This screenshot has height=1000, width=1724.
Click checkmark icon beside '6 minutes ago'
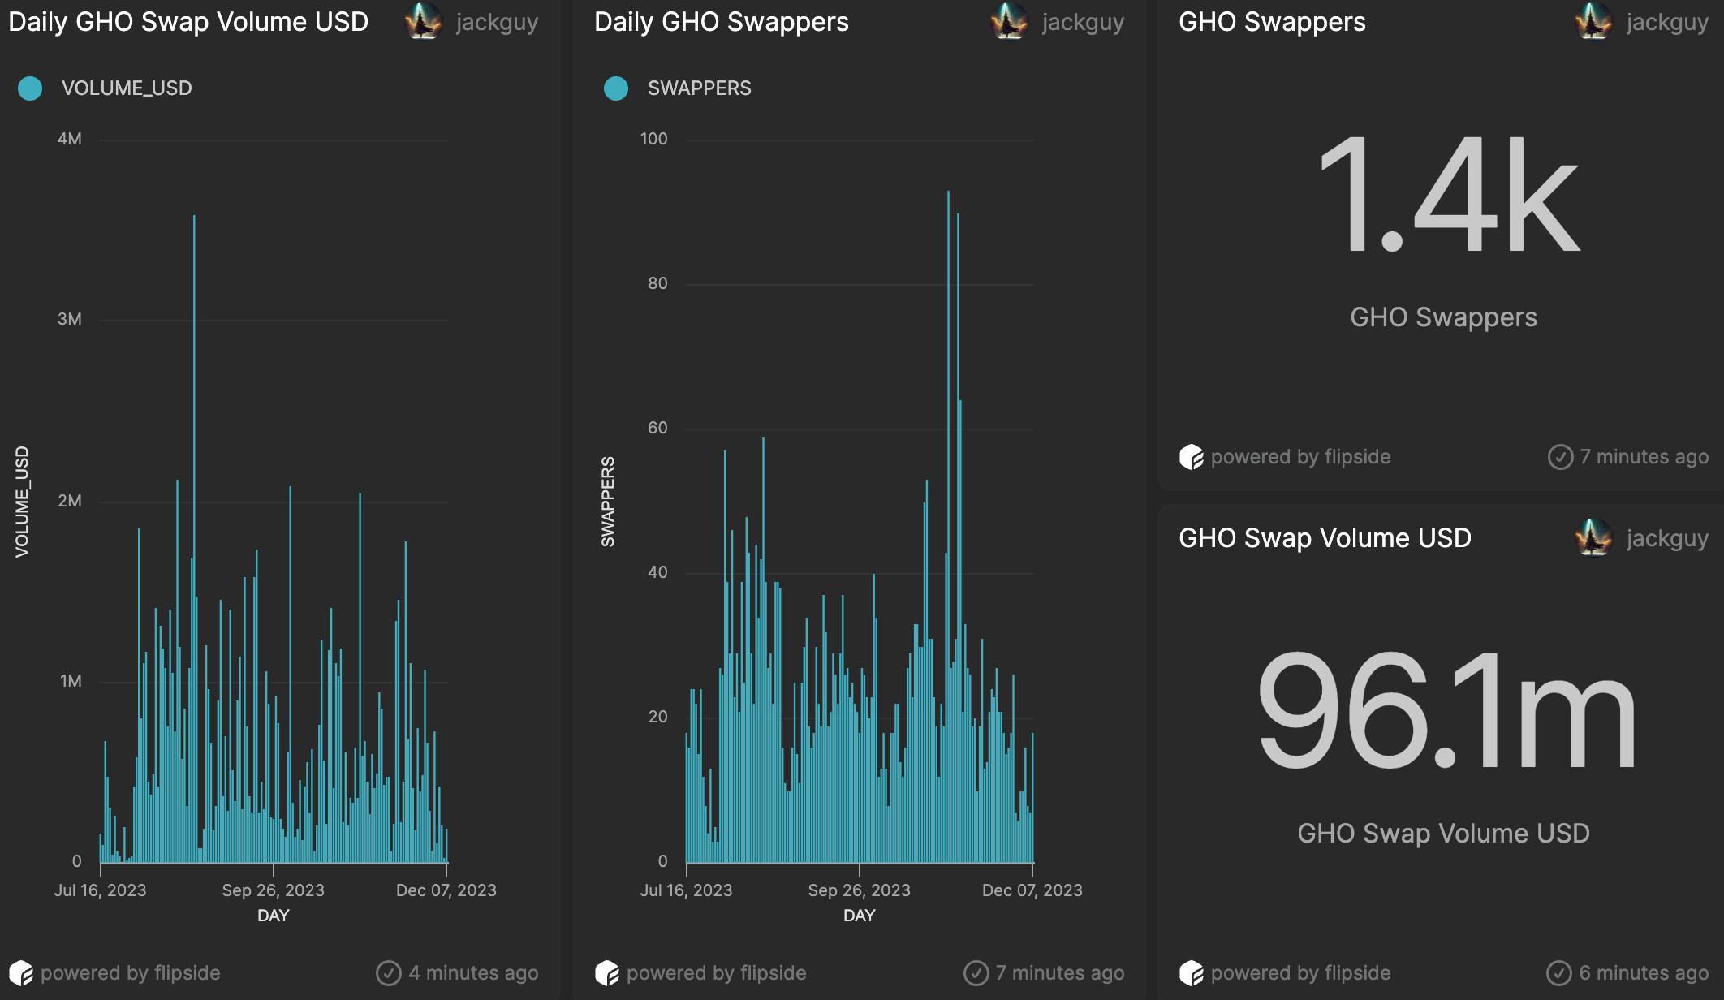pos(1559,972)
